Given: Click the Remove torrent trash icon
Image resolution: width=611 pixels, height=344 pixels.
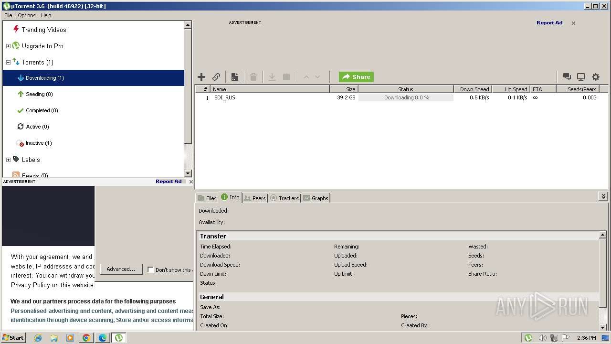Looking at the screenshot, I should pyautogui.click(x=253, y=77).
